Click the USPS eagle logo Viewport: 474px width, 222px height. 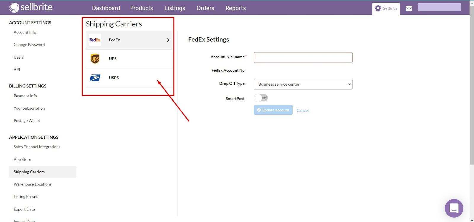point(95,78)
